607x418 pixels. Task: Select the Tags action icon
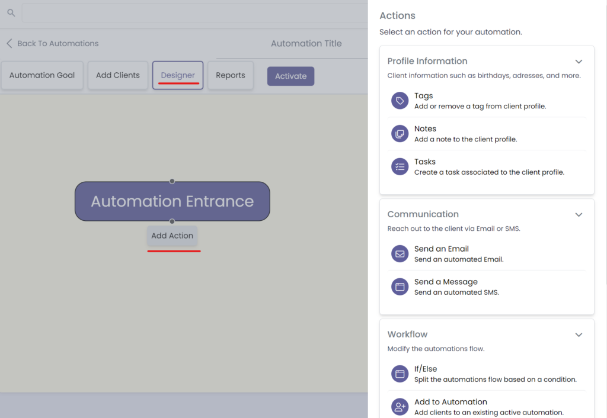[400, 101]
